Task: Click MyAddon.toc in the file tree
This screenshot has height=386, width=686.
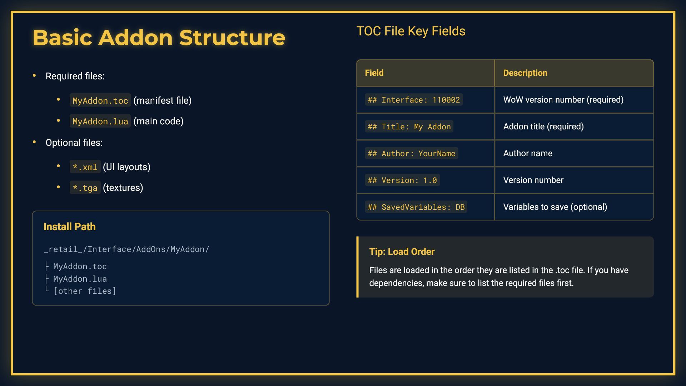Action: (80, 266)
